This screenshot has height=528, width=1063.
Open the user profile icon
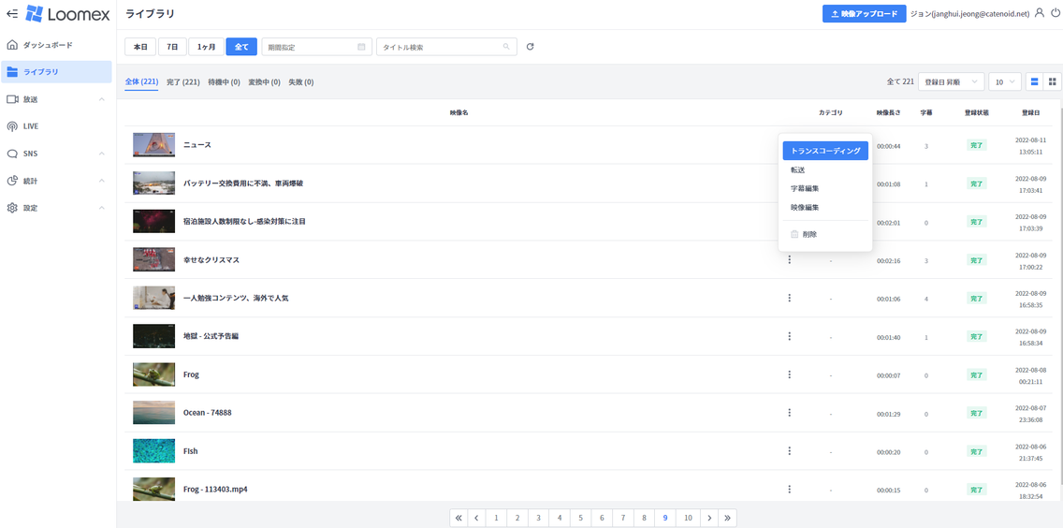(x=1040, y=13)
